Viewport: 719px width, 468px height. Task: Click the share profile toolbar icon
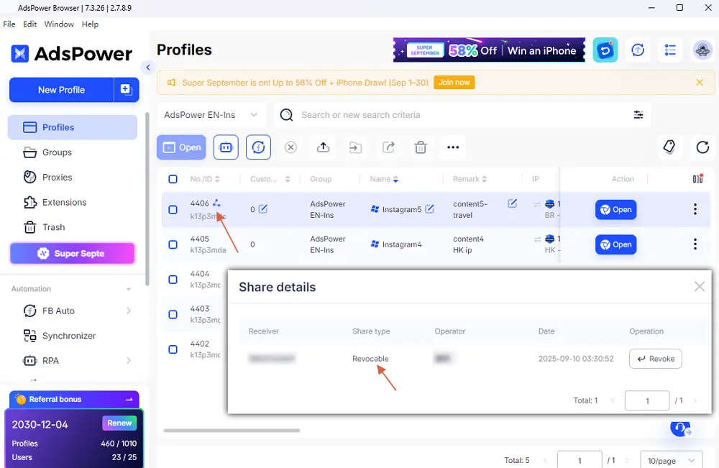tap(388, 147)
